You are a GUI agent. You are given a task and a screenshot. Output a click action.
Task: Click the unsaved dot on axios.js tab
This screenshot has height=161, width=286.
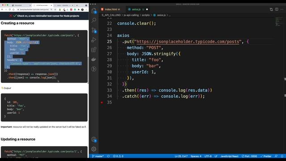tap(147, 9)
